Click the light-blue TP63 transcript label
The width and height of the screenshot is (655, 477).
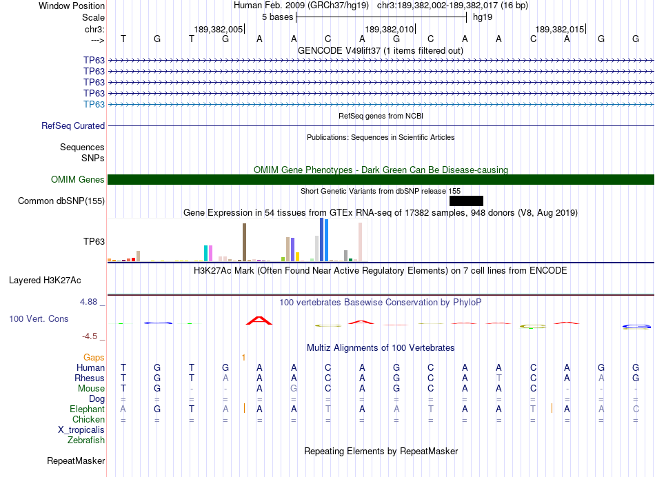click(94, 104)
